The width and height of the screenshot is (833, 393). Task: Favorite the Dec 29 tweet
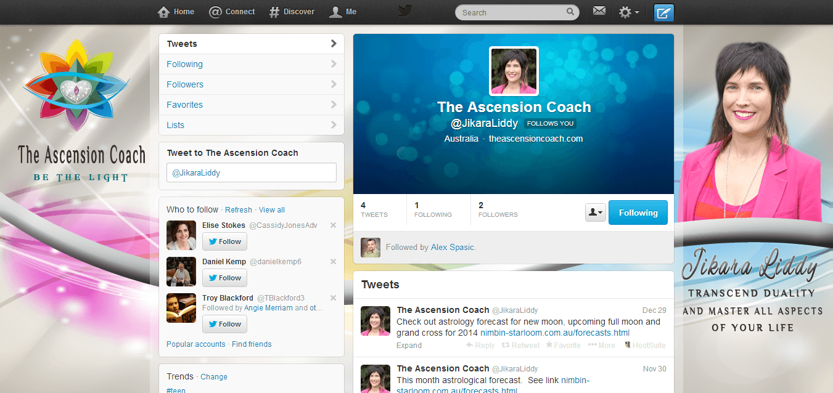tap(563, 346)
